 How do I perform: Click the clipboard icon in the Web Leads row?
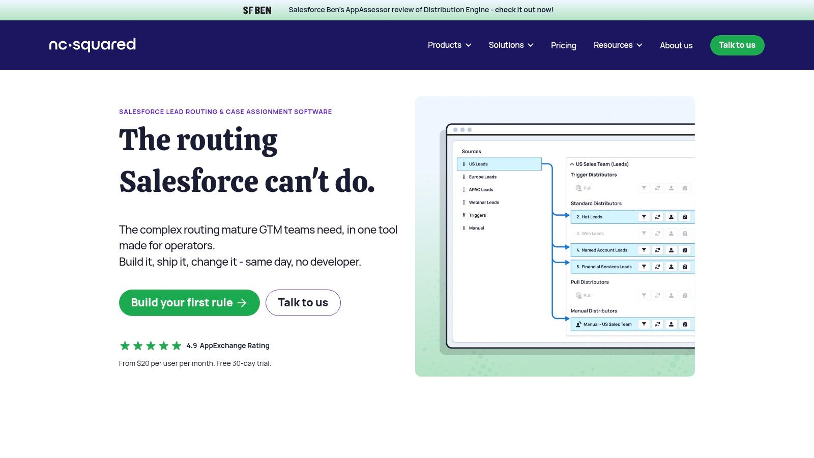pos(685,234)
